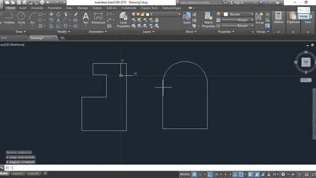Click the Rectangle tool icon
Image resolution: width=316 pixels, height=178 pixels.
pos(40,14)
